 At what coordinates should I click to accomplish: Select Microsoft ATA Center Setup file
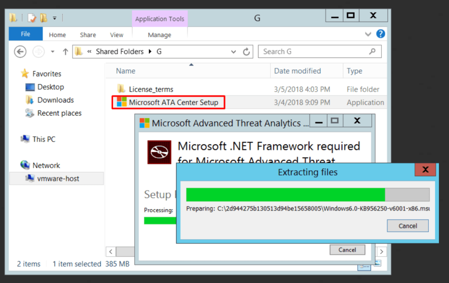point(173,102)
